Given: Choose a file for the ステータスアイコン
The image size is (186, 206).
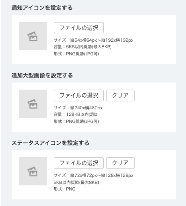Looking at the screenshot, I should 79,163.
